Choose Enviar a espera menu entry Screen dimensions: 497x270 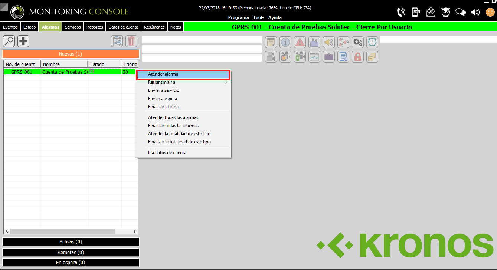[x=183, y=99]
